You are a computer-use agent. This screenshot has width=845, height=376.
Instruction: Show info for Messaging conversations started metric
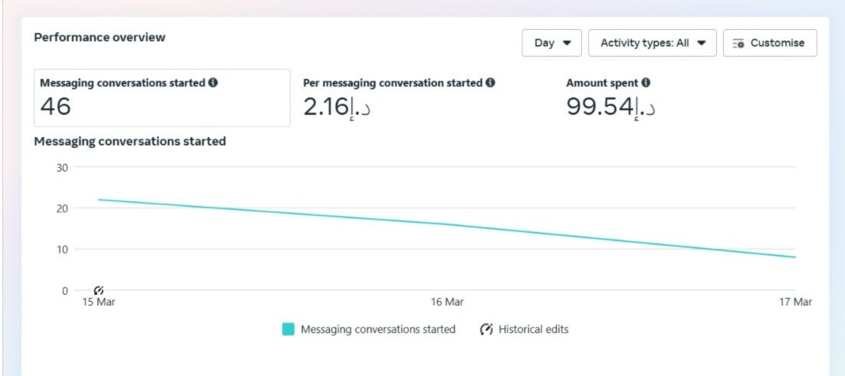pos(213,83)
